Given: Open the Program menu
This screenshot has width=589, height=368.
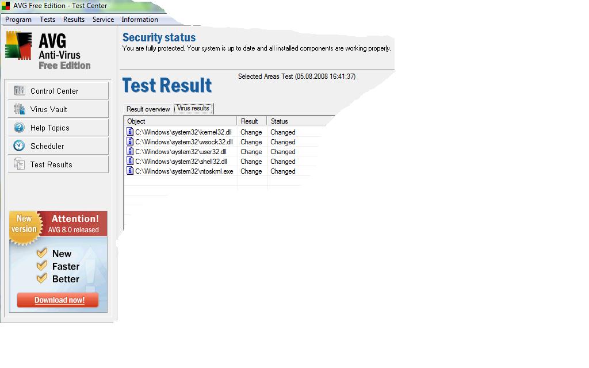Looking at the screenshot, I should [x=18, y=20].
